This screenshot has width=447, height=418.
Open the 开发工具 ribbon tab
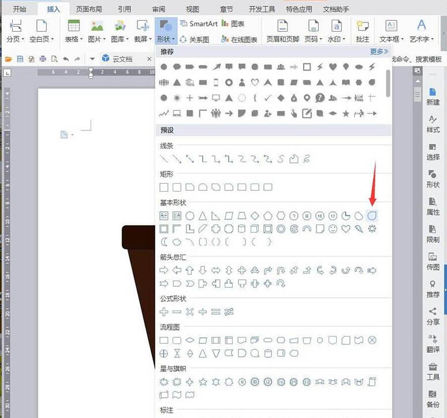263,9
